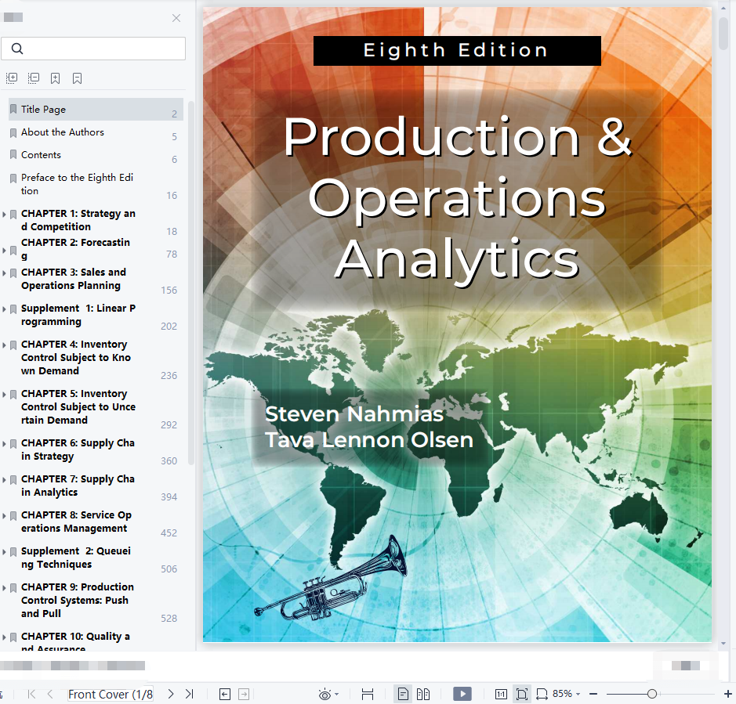Open CHAPTER 9: Production Control Systems bookmark
Viewport: 736px width, 704px height.
tap(96, 601)
